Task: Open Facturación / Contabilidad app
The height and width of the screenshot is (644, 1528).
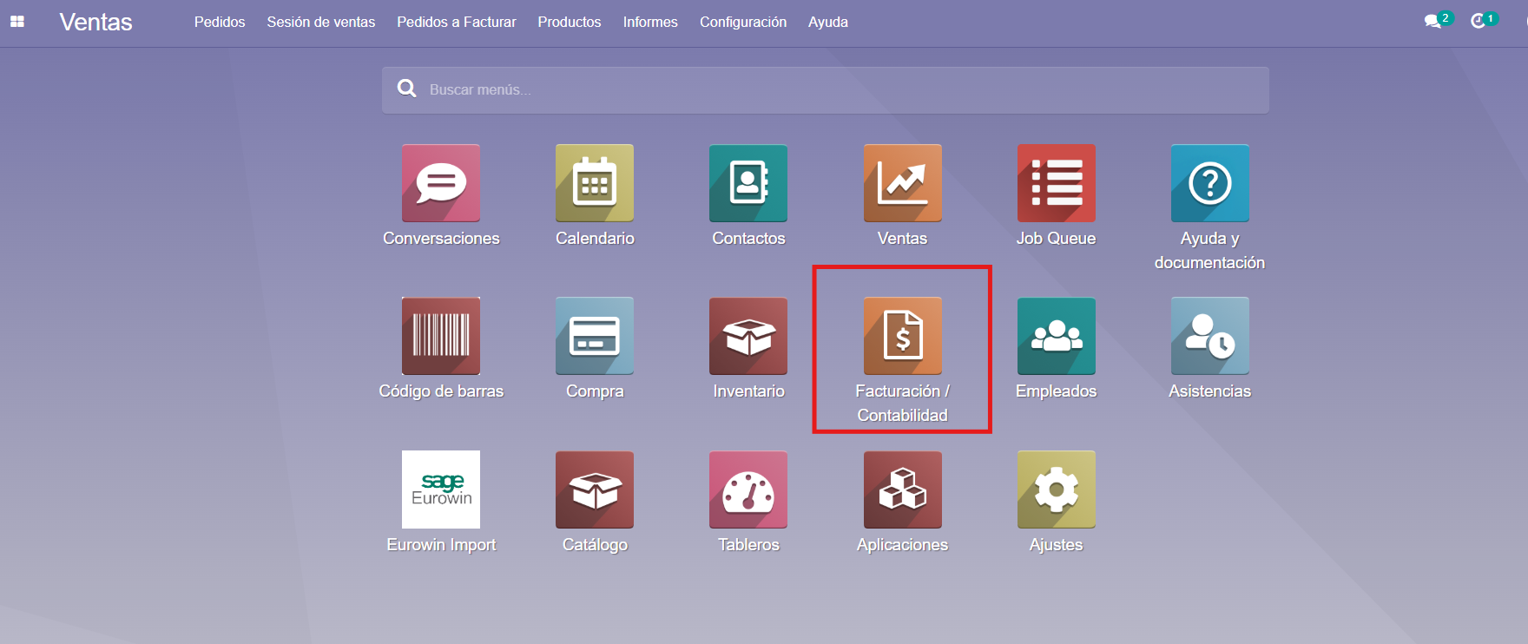Action: tap(902, 337)
